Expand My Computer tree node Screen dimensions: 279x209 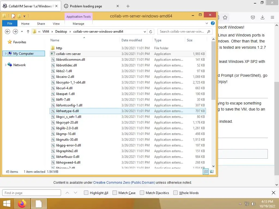coord(6,54)
